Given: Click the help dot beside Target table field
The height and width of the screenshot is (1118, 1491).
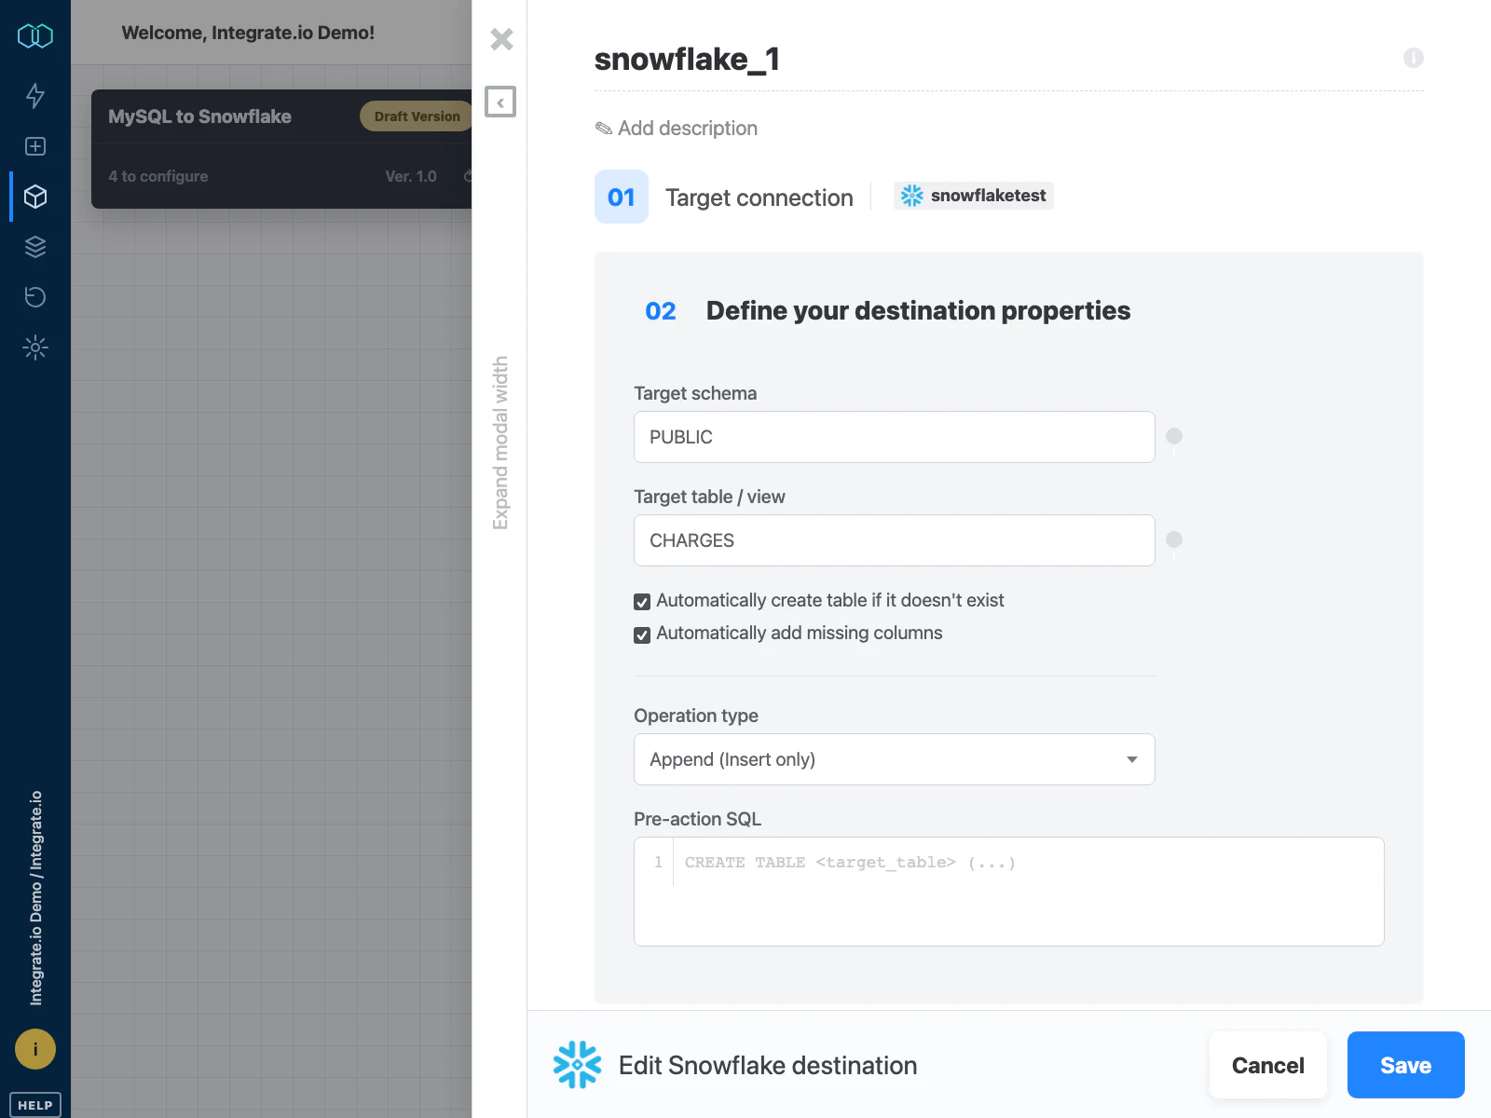Looking at the screenshot, I should click(x=1174, y=539).
